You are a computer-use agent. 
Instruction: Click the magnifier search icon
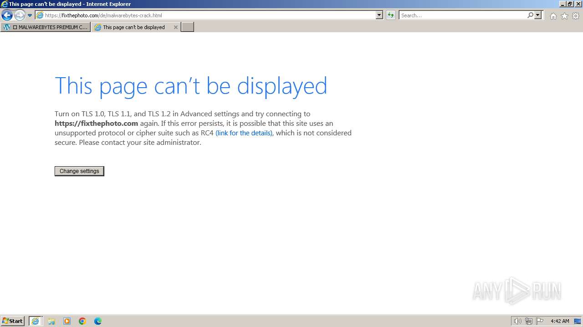[530, 15]
